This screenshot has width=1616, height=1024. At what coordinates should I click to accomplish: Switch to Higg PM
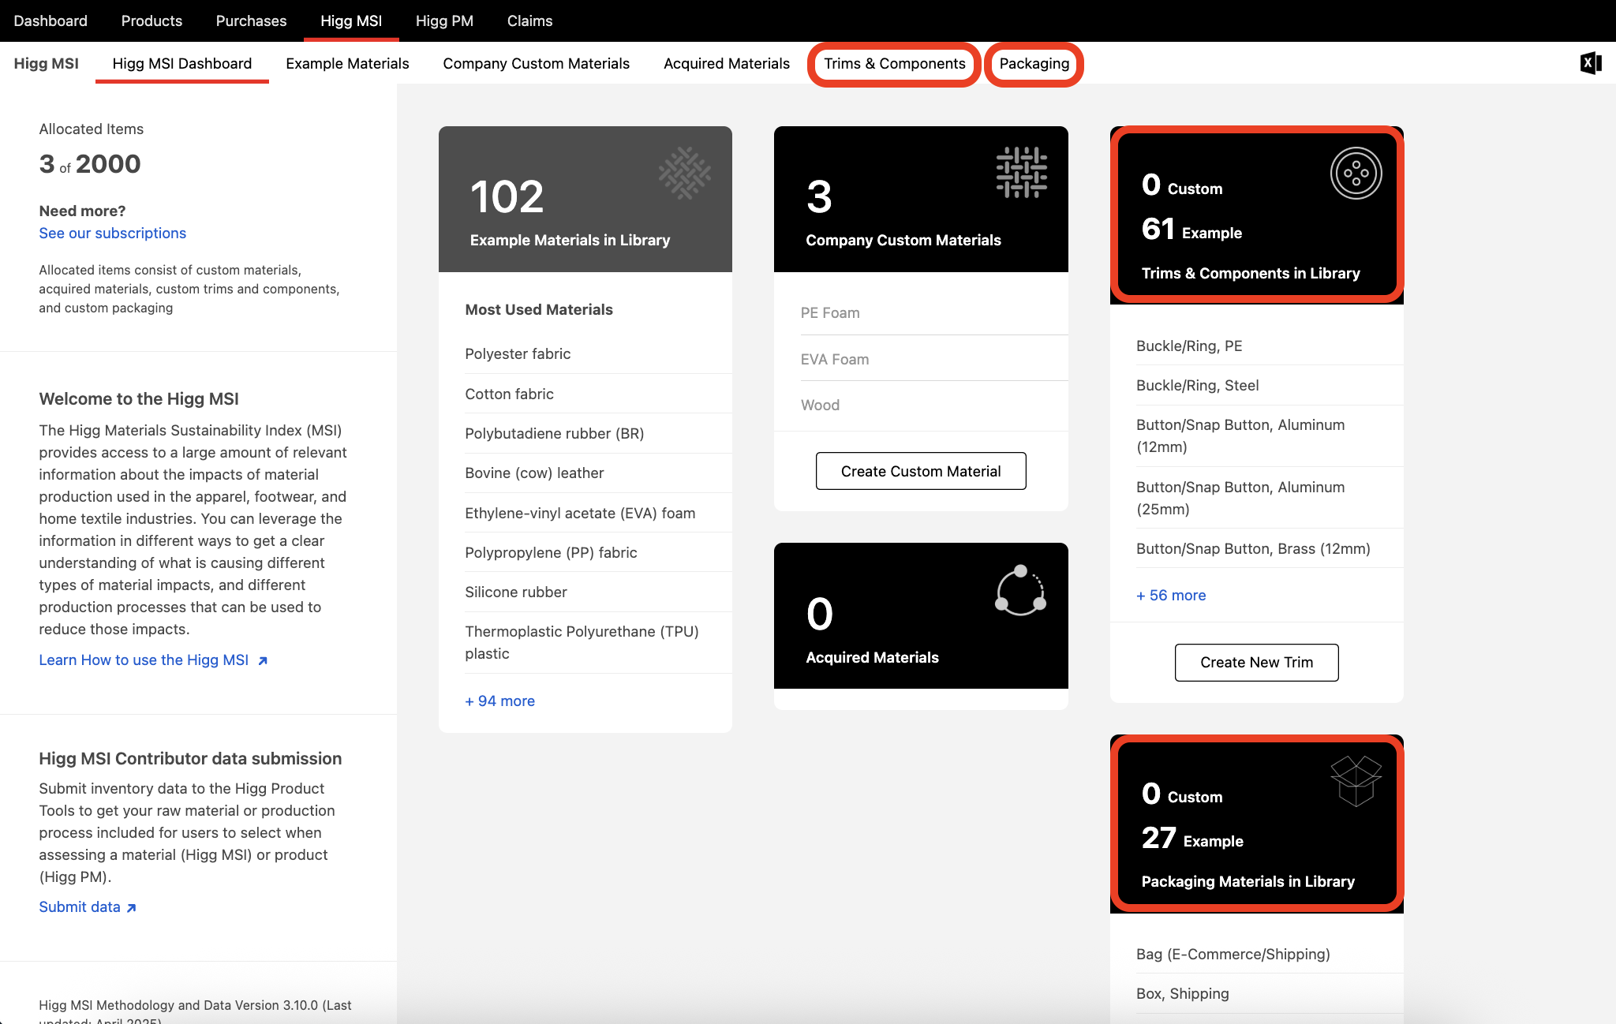tap(444, 21)
